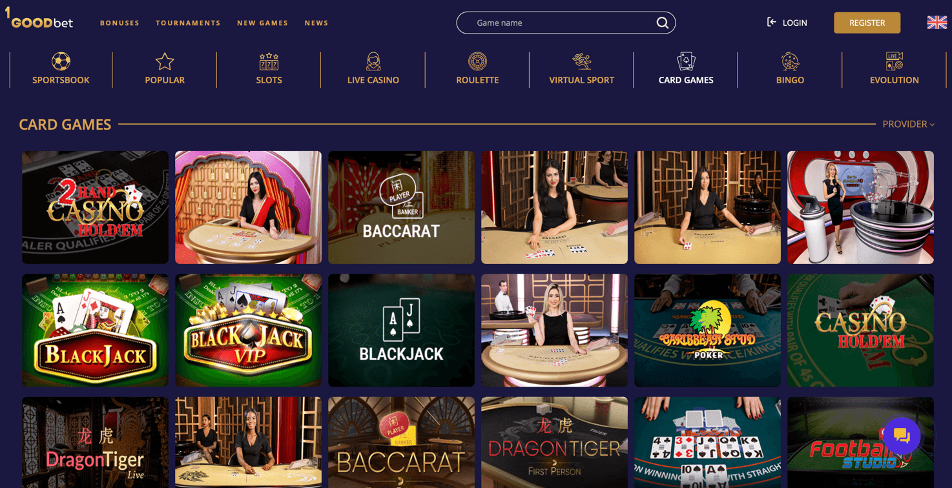Open the Sportsbook soccer ball icon

[61, 61]
